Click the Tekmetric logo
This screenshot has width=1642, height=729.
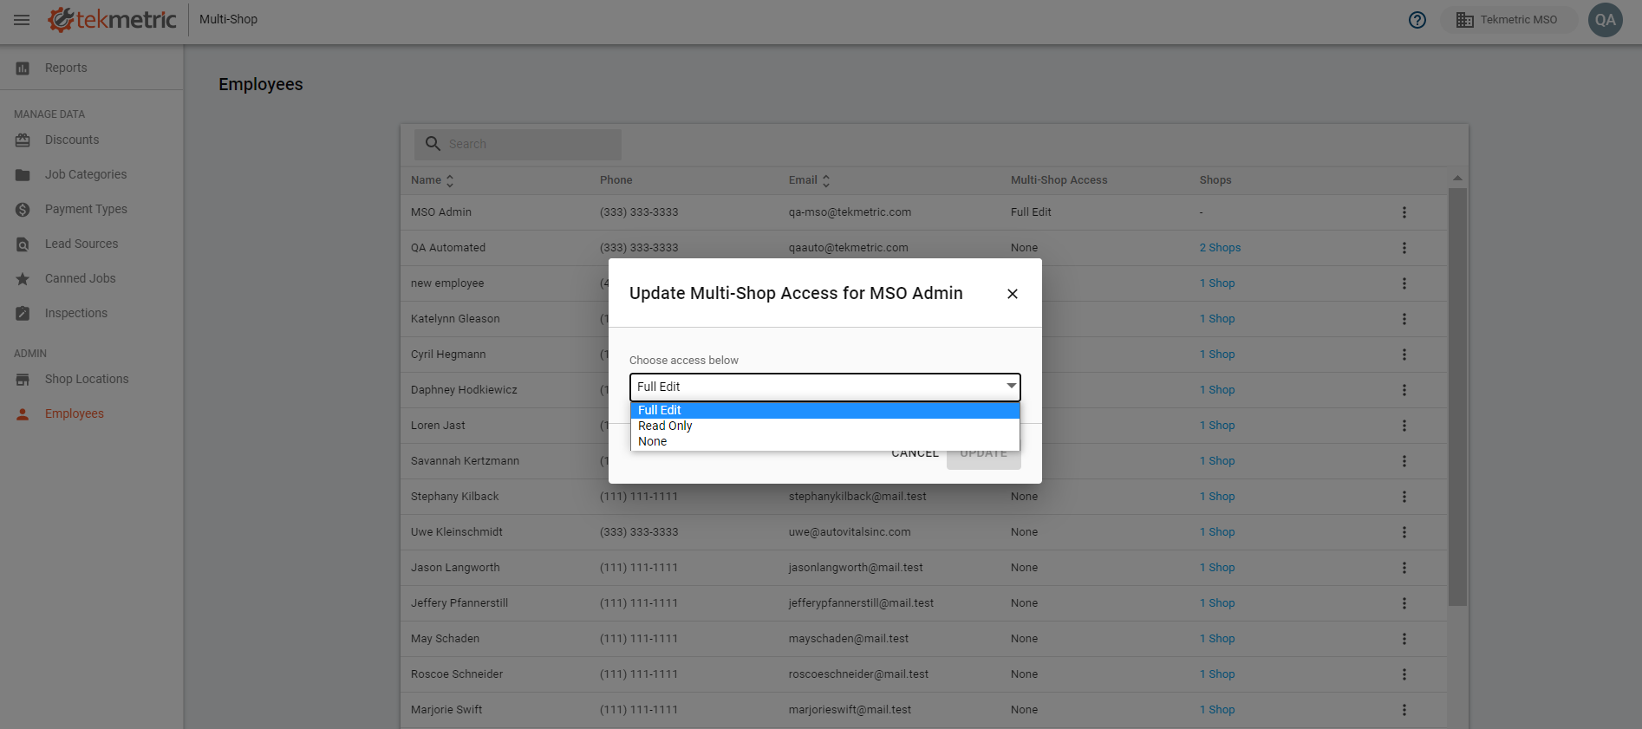coord(112,19)
